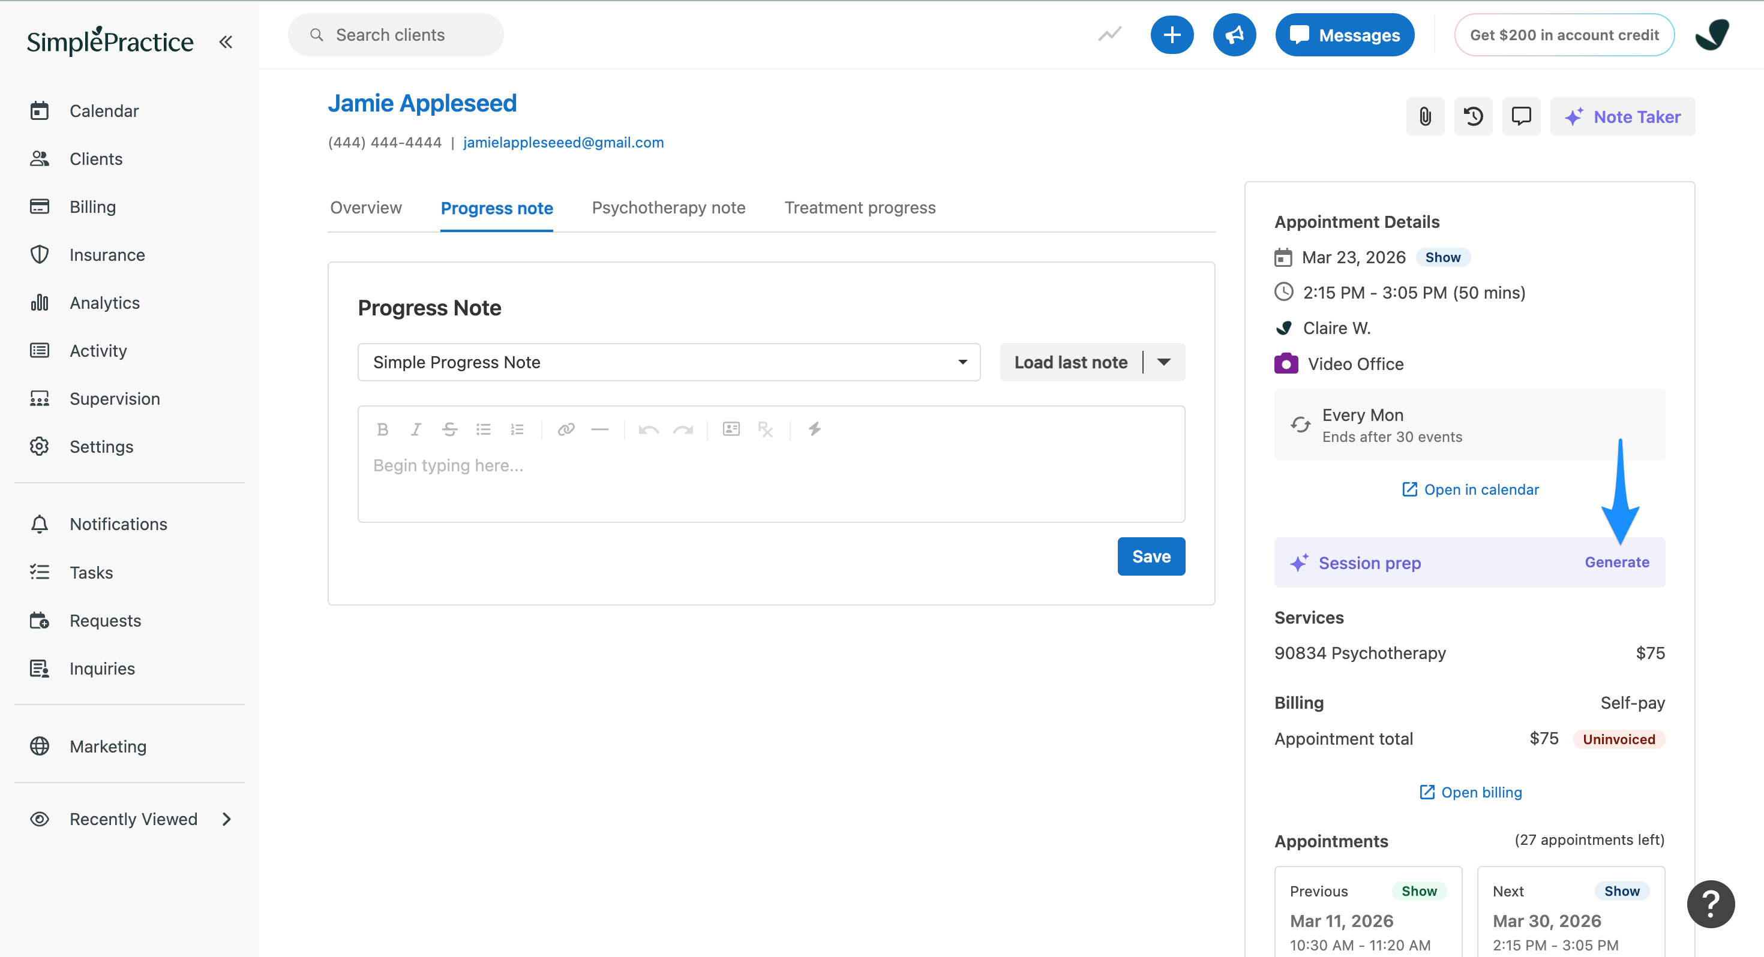
Task: Click the analytics trend line icon in the header
Action: (x=1109, y=34)
